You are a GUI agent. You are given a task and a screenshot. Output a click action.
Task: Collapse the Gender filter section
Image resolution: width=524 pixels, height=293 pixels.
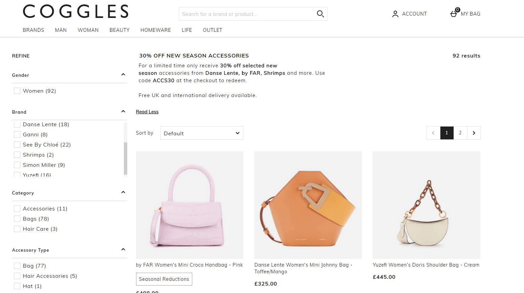coord(123,74)
